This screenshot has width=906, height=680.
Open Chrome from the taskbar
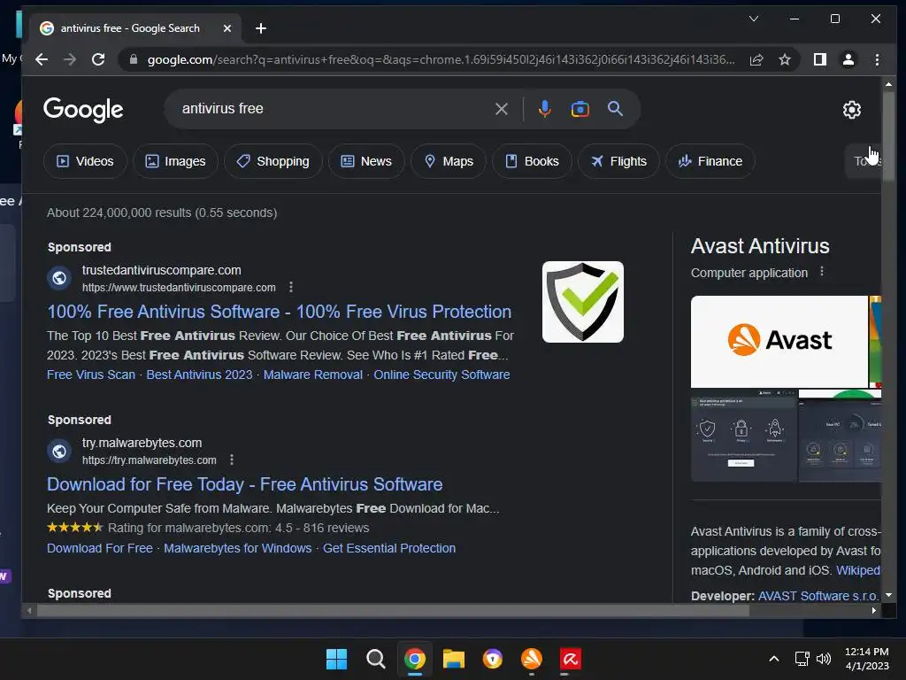click(415, 659)
